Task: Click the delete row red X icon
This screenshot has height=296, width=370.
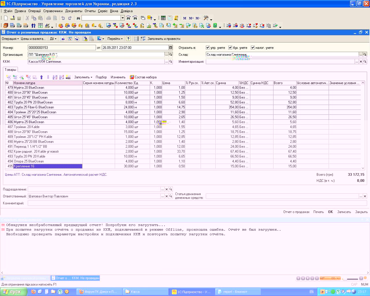Action: point(28,77)
